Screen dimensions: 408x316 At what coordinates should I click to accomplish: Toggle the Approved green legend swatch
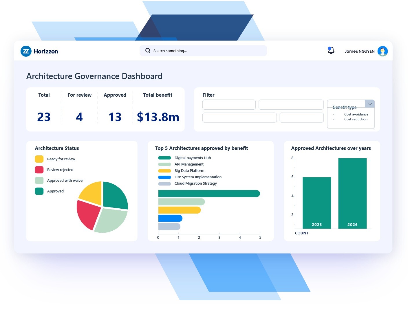[39, 191]
